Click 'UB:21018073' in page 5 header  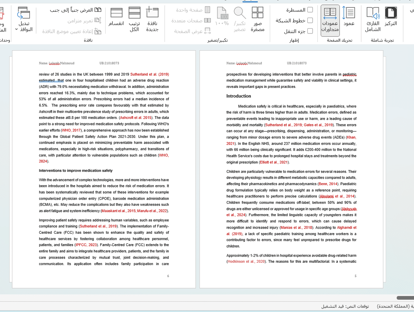pos(297,63)
